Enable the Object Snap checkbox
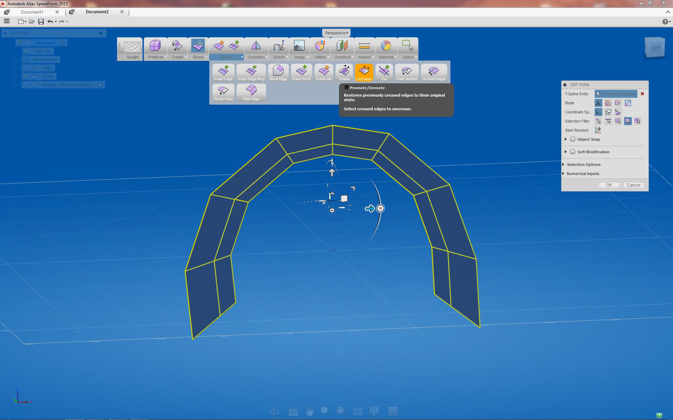The image size is (673, 420). [x=573, y=139]
